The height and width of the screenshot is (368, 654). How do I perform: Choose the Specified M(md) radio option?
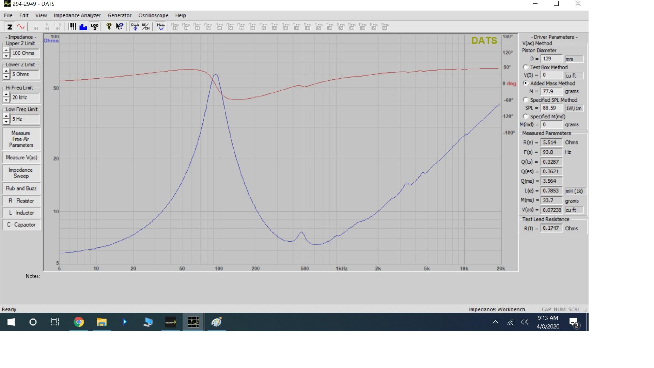pos(526,116)
